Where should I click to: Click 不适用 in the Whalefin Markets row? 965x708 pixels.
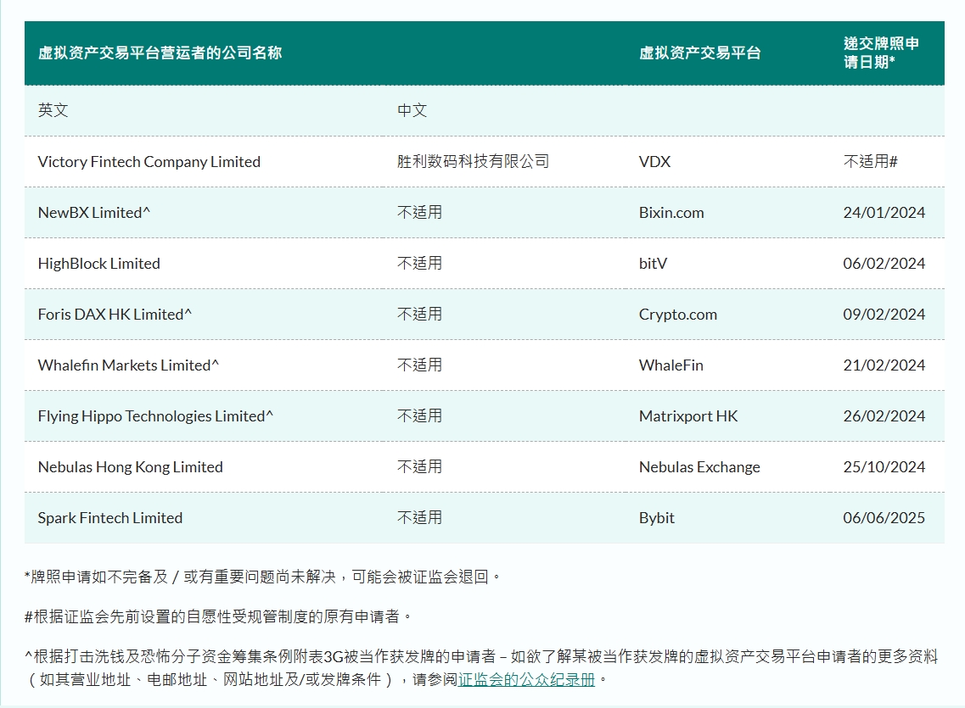[420, 365]
